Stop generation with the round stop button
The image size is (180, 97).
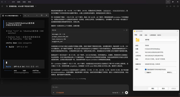coord(126,93)
